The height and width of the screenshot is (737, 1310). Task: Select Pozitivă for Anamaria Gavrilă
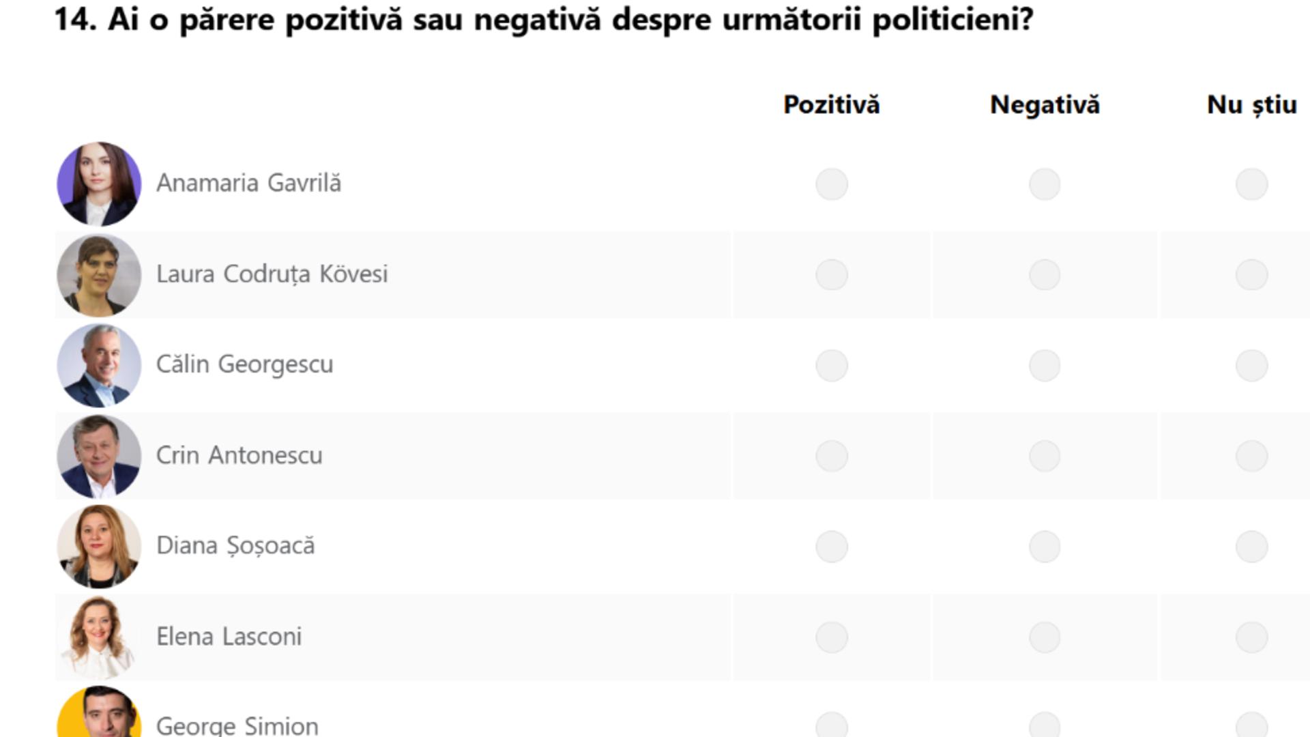[832, 184]
